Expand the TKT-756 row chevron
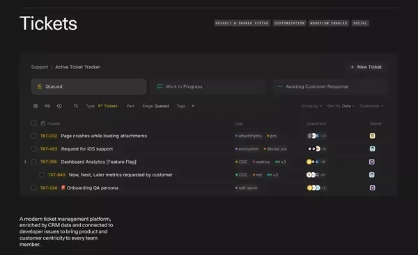418x255 pixels. tap(25, 162)
